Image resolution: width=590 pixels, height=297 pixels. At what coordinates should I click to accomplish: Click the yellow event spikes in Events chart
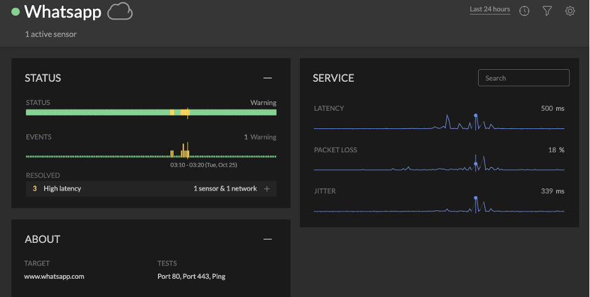(x=184, y=150)
